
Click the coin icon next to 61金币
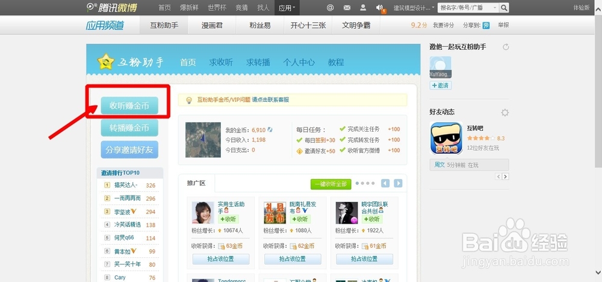365,247
